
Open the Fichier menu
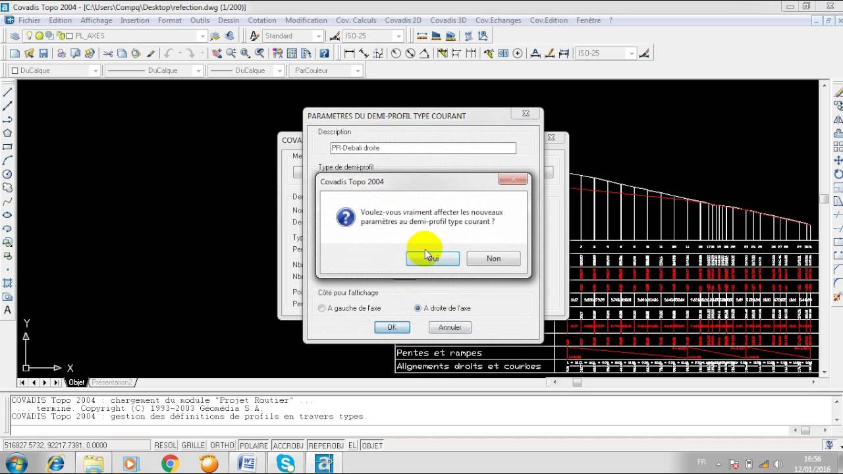(x=30, y=20)
